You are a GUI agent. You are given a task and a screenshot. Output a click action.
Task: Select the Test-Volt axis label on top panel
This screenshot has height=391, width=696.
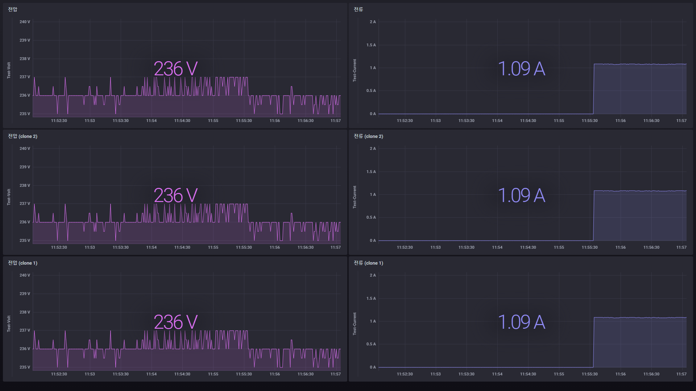[x=9, y=68]
